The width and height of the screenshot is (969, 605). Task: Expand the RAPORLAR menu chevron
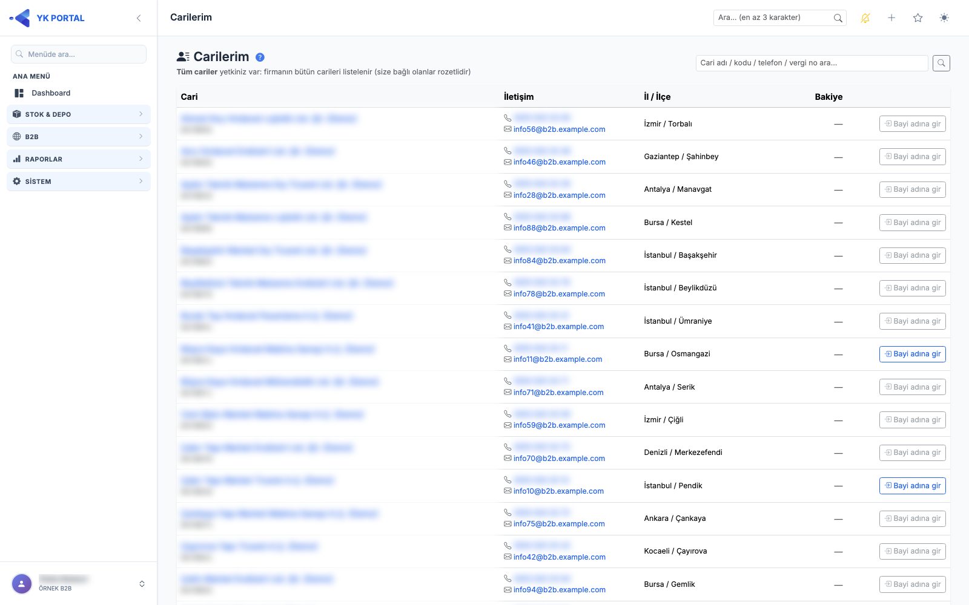(x=141, y=159)
